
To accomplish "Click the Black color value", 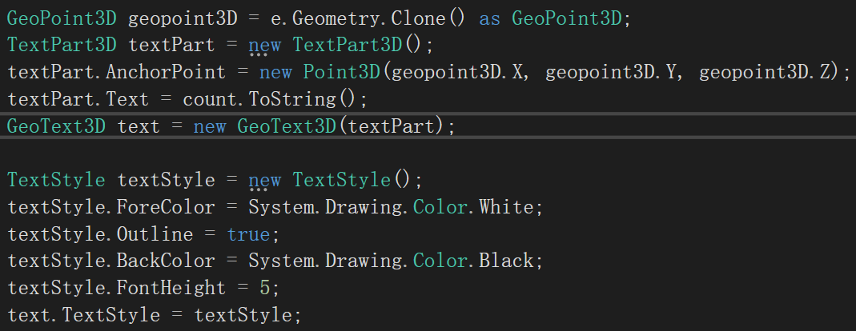I will pyautogui.click(x=506, y=261).
